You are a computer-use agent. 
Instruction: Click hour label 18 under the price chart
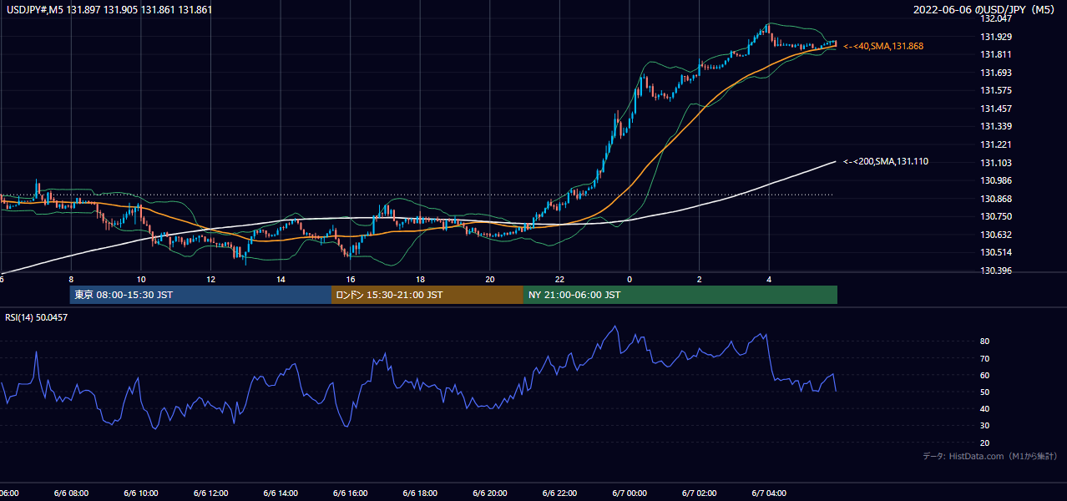pos(420,280)
